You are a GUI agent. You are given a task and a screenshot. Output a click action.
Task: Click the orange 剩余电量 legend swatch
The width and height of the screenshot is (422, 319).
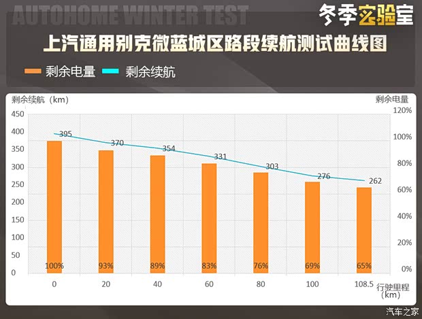[x=33, y=71]
